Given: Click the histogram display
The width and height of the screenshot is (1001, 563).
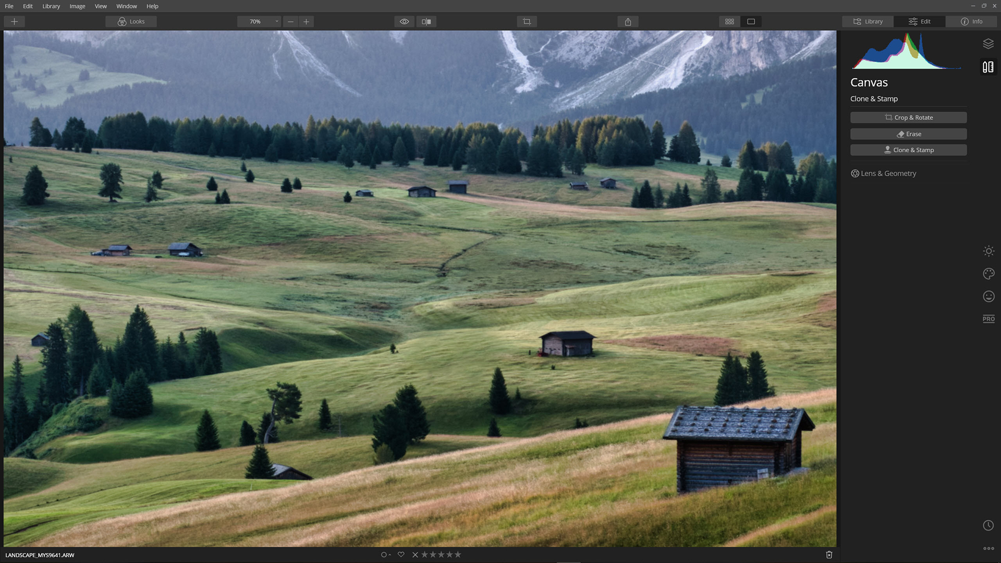Looking at the screenshot, I should coord(907,51).
